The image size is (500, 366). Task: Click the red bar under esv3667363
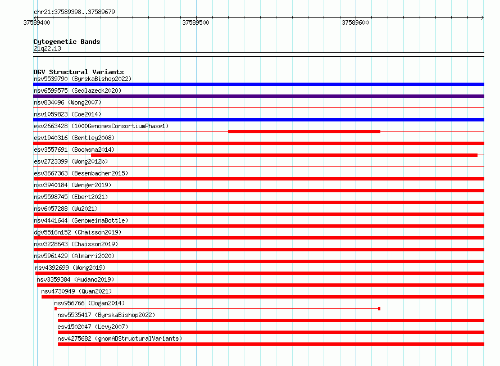[x=258, y=179]
